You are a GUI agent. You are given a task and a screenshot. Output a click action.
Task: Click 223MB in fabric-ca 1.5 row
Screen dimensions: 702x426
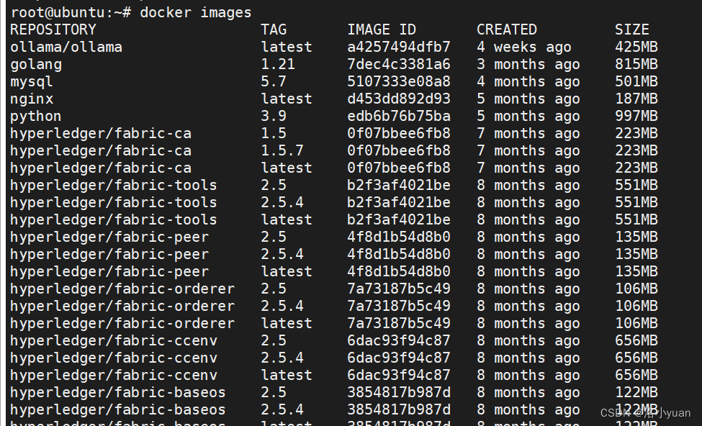pos(636,133)
